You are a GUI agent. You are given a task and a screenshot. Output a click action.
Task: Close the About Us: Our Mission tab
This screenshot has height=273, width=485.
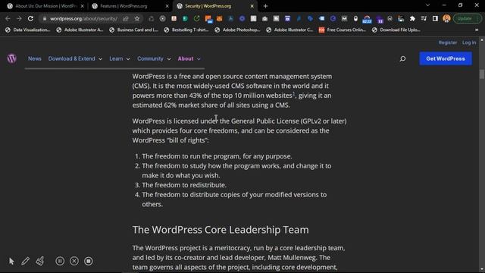pos(83,6)
